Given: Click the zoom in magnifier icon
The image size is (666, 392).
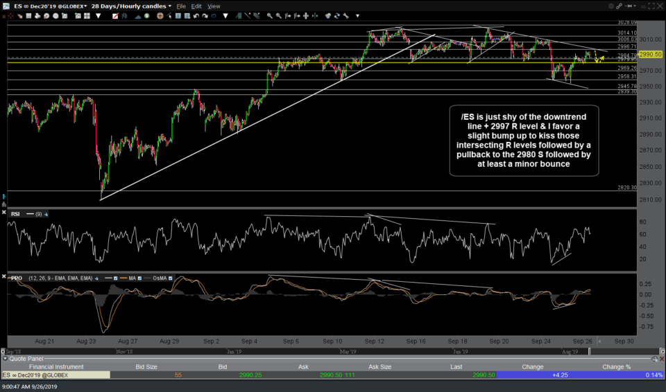Looking at the screenshot, I should [270, 16].
